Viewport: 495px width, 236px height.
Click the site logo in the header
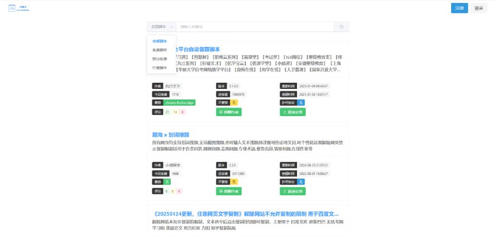coord(19,8)
